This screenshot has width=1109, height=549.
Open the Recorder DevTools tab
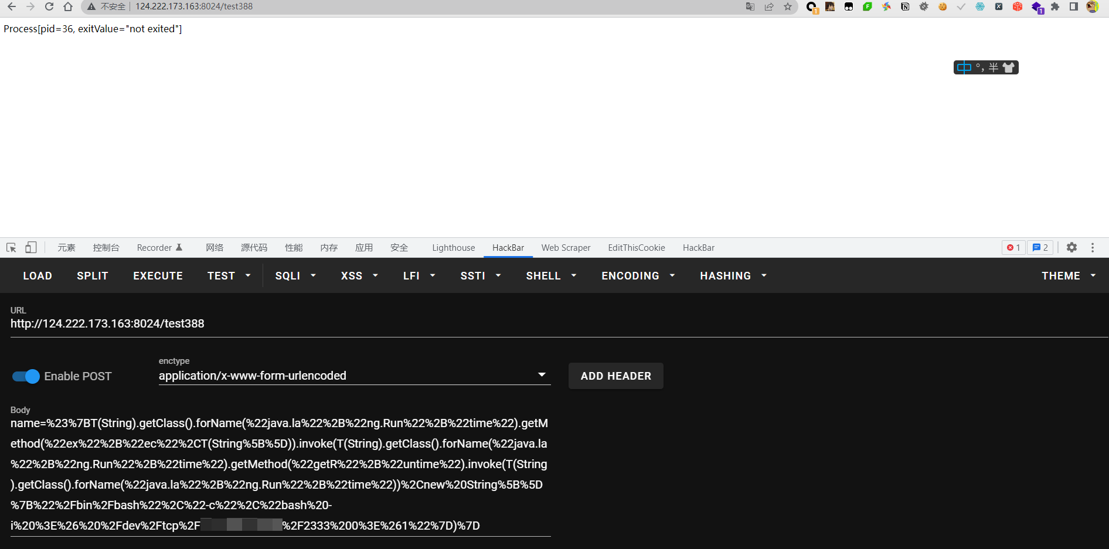click(159, 247)
